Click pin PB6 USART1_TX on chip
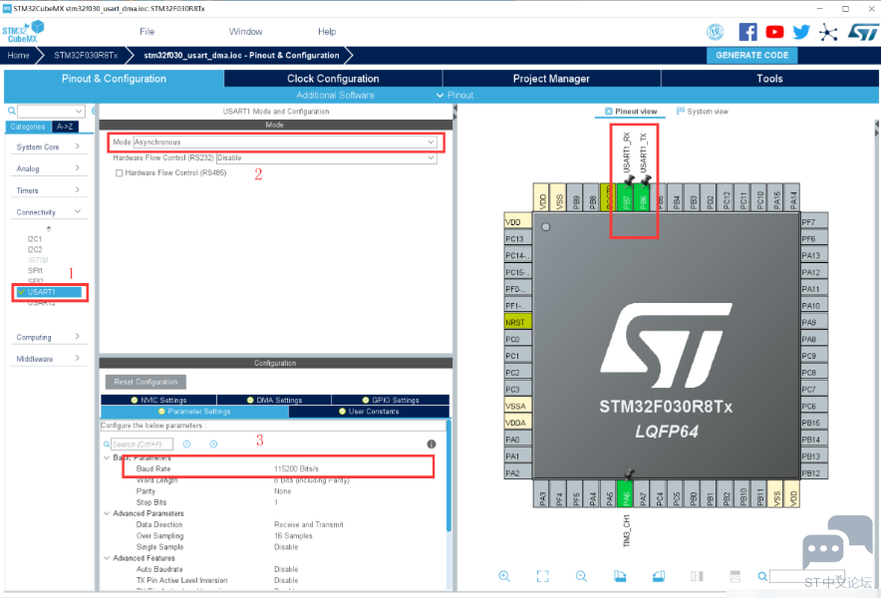 point(643,197)
